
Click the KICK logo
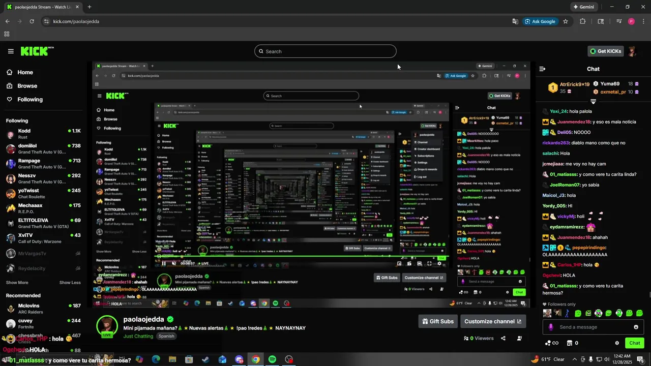tap(37, 51)
